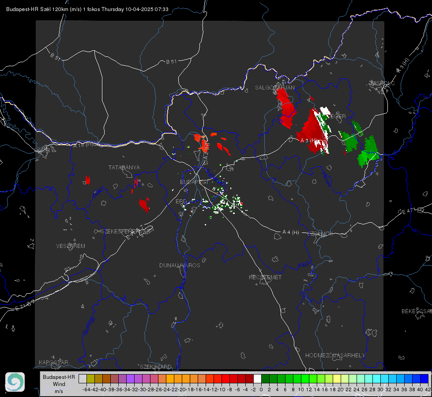Click the KECSKEMÉT city label
The image size is (432, 397).
point(265,277)
